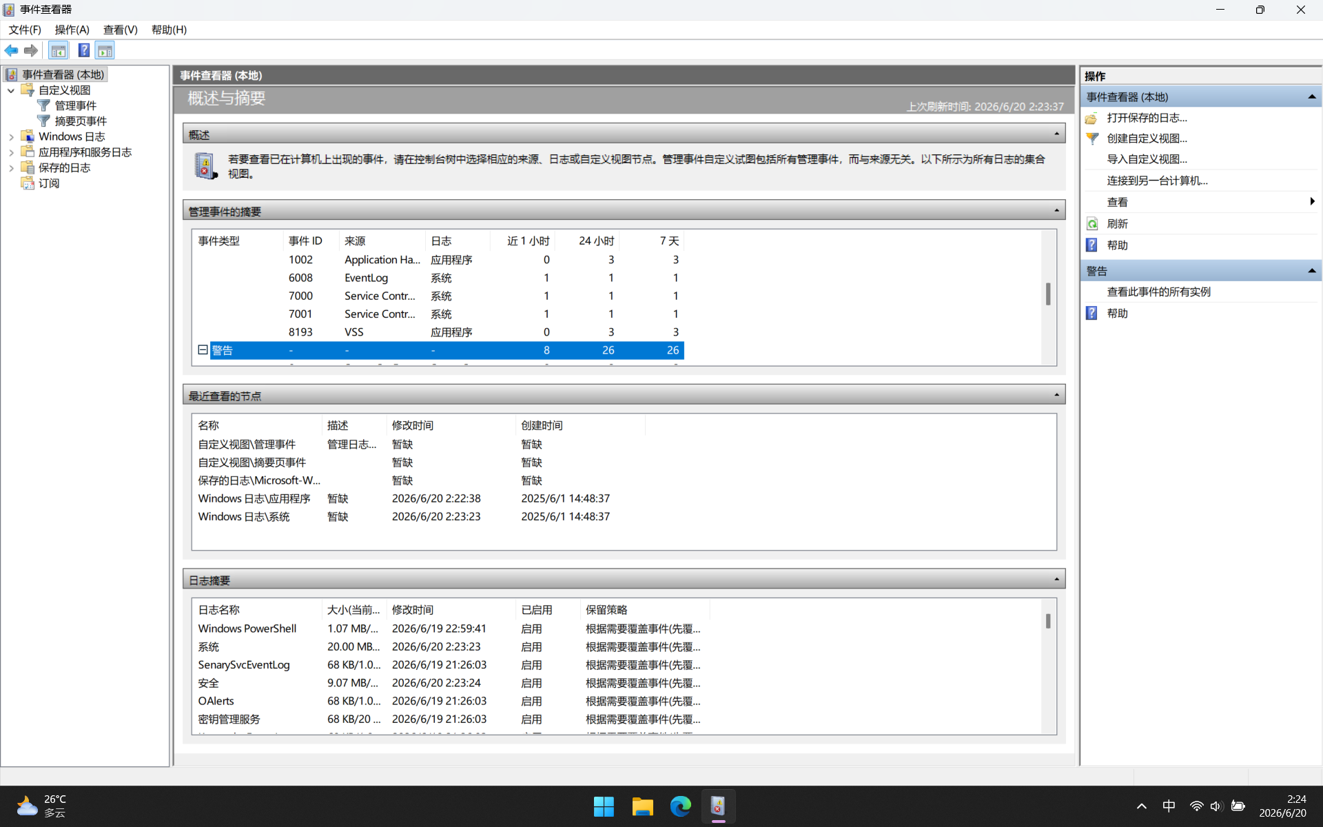Click the show/hide console tree icon

(x=59, y=50)
